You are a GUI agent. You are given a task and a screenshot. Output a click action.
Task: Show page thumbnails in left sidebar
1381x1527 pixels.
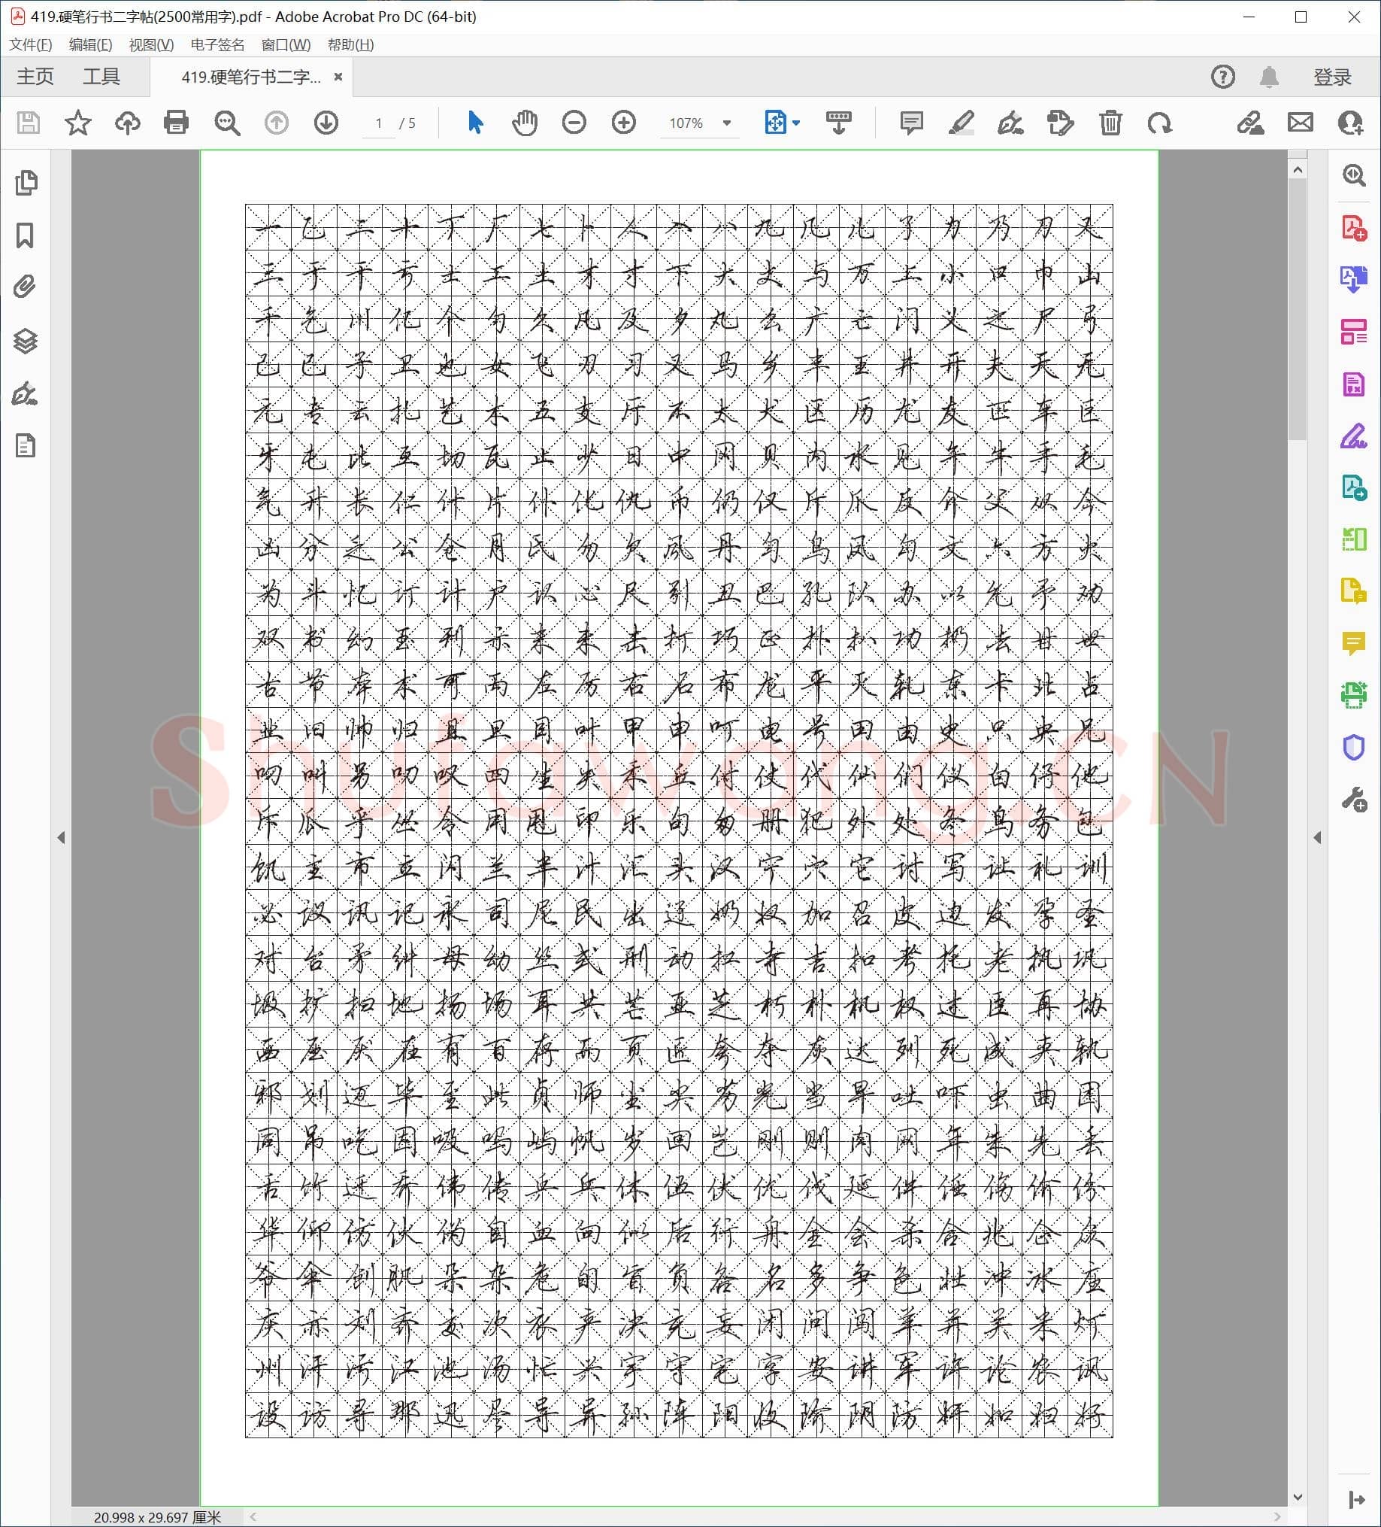(25, 183)
